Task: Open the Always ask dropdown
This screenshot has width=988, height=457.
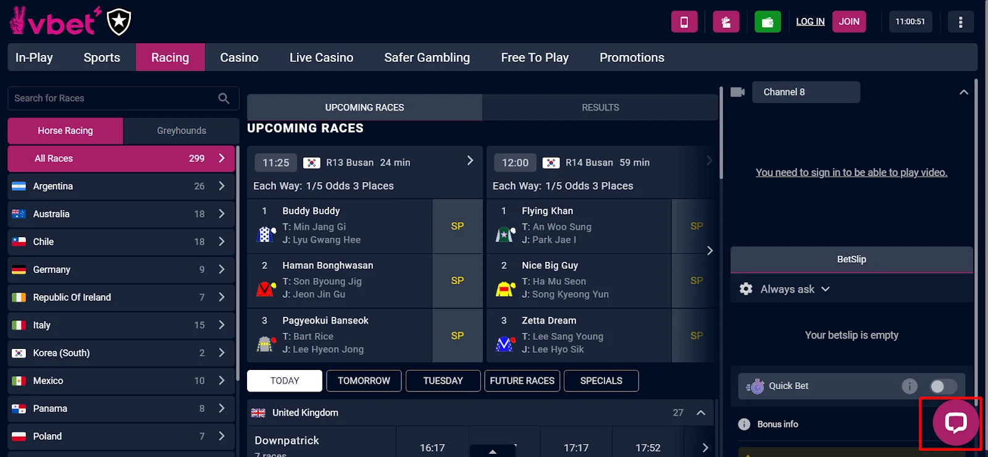Action: point(795,289)
